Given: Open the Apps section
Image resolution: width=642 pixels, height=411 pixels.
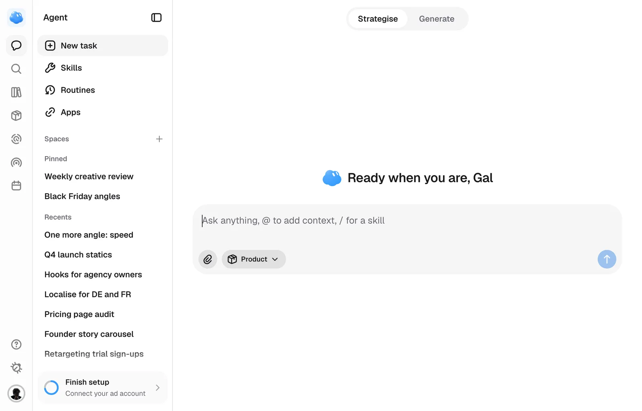Looking at the screenshot, I should 103,112.
